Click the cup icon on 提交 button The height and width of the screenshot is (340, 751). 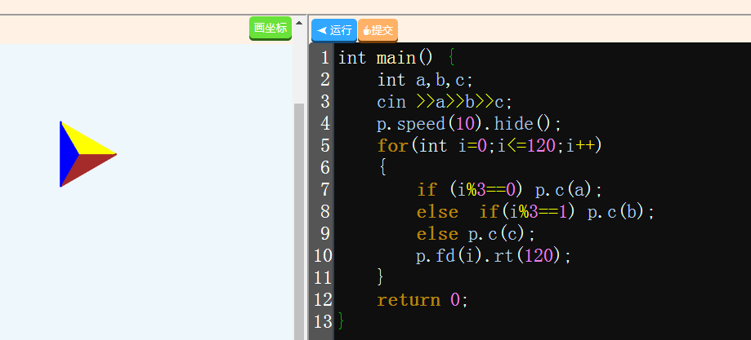(366, 31)
